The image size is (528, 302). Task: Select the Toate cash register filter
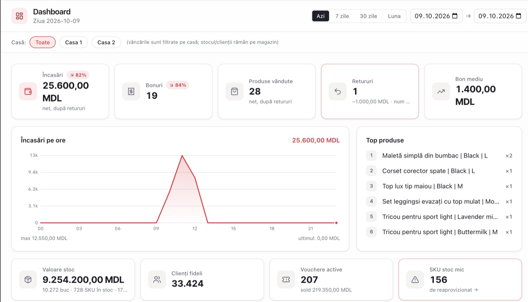43,42
